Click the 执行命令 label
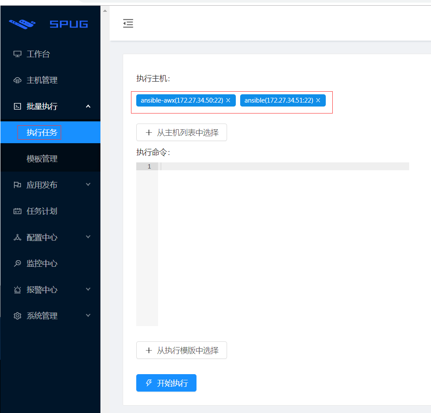 click(153, 152)
